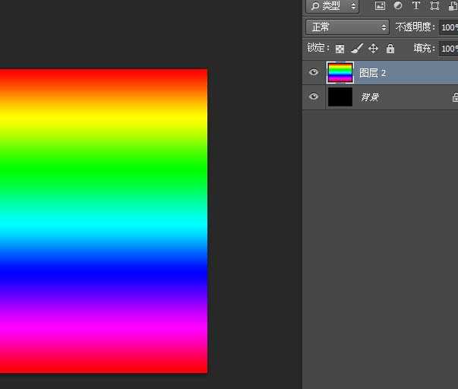458x389 pixels.
Task: Click the lock icon on 背景 layer
Action: tap(455, 97)
